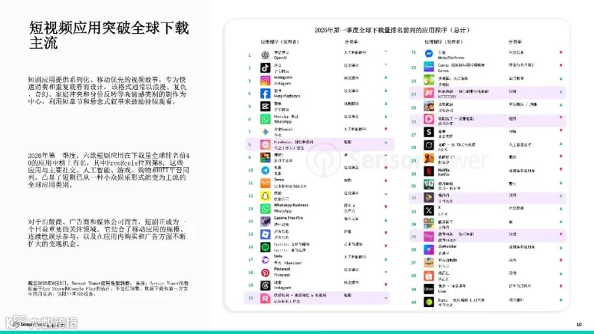This screenshot has height=334, width=594.
Task: Select the OpenAI publisher label
Action: click(x=280, y=58)
